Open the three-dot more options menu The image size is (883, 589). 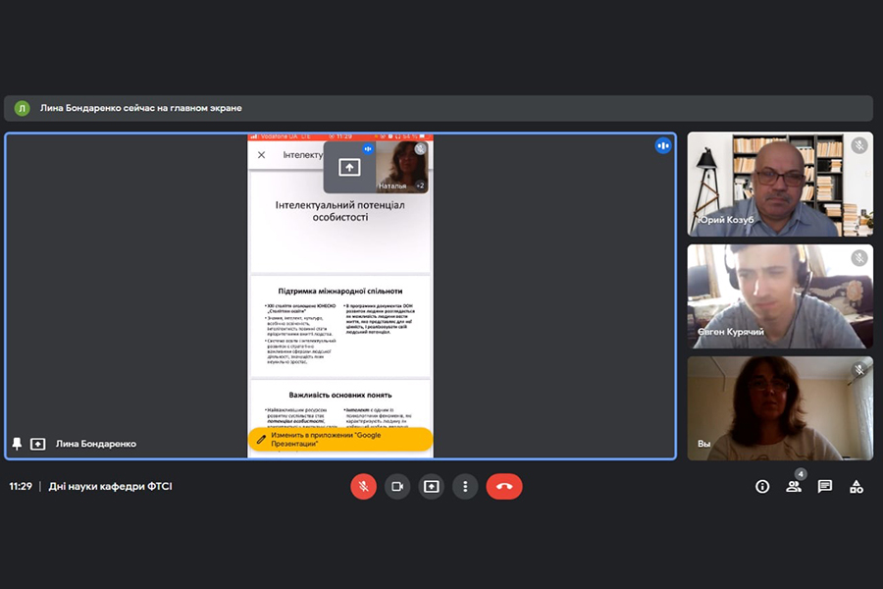465,487
